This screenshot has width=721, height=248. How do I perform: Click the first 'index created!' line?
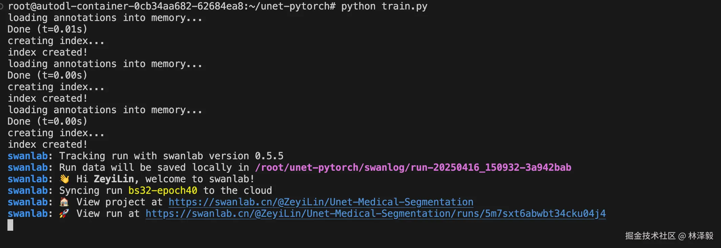tap(47, 52)
